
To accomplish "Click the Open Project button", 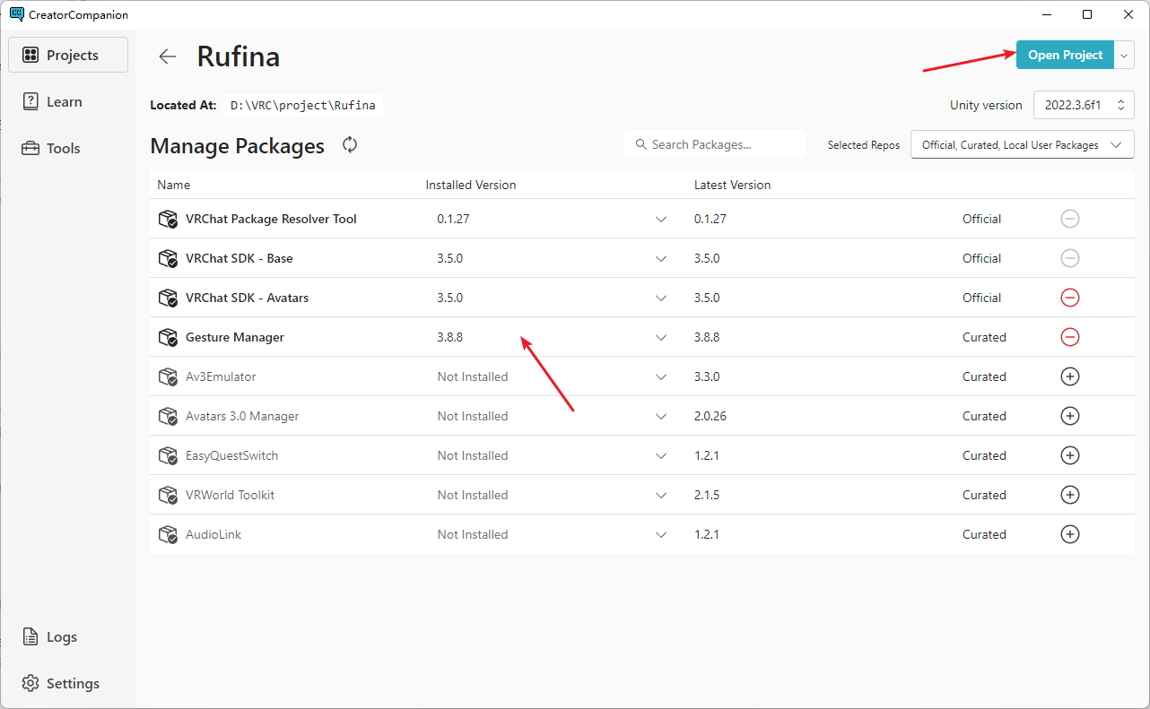I will pyautogui.click(x=1065, y=56).
